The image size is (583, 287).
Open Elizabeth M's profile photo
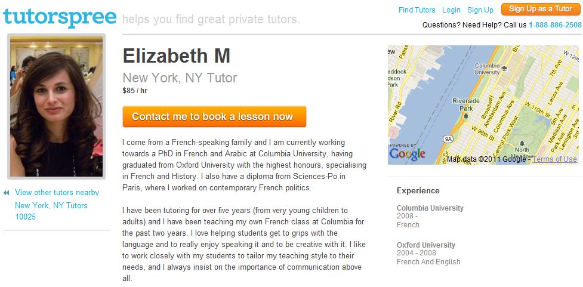pyautogui.click(x=57, y=106)
